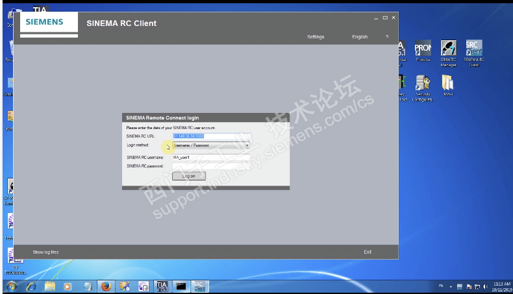The height and width of the screenshot is (294, 513).
Task: Click the SINEMA RC password field
Action: (x=211, y=166)
